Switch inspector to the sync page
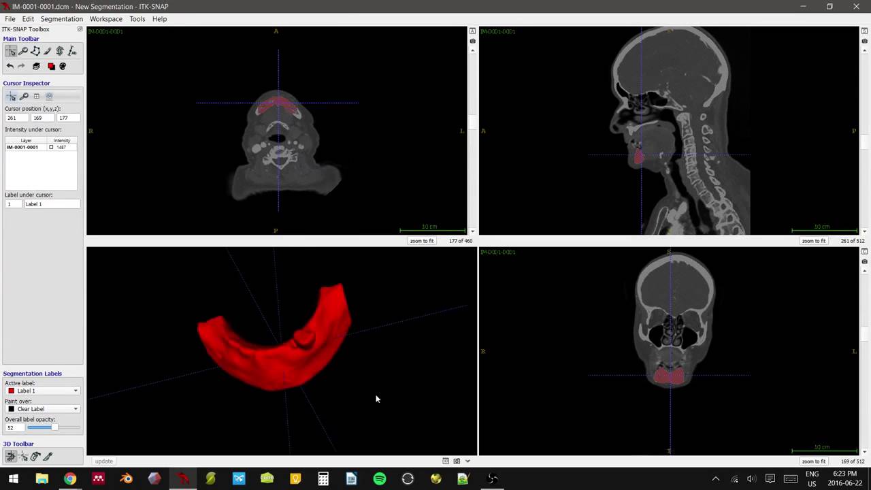The height and width of the screenshot is (490, 871). (x=48, y=96)
